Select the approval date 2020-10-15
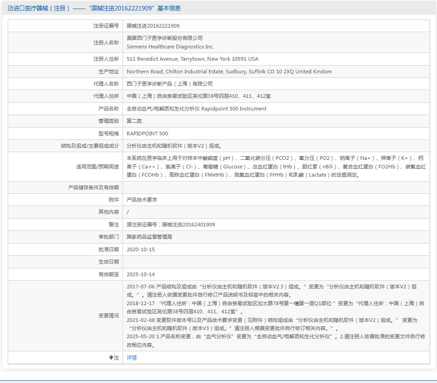 140,249
